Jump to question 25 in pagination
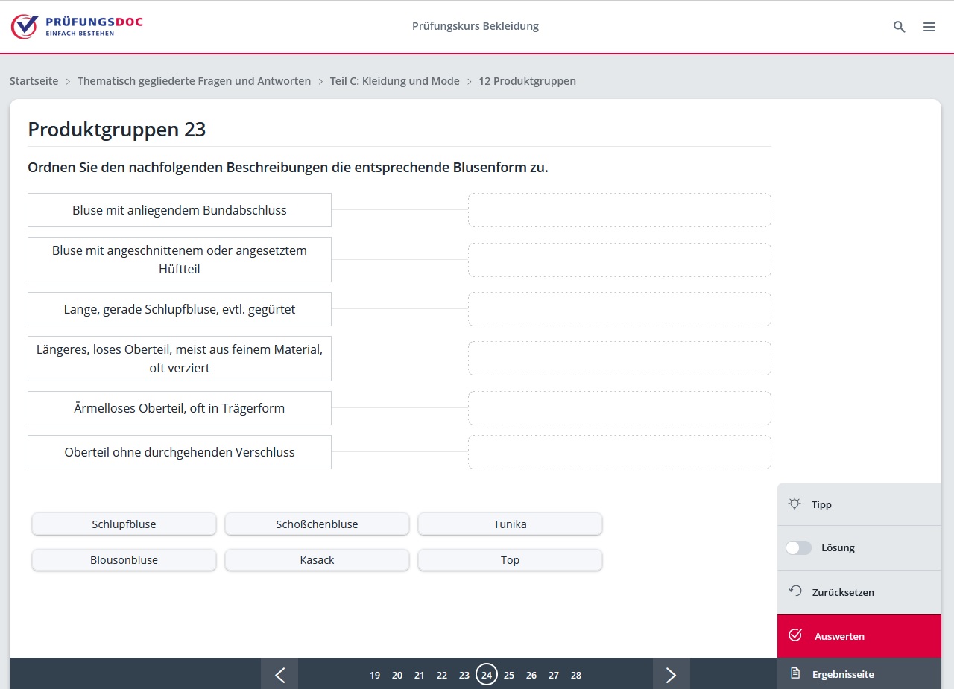 tap(509, 675)
